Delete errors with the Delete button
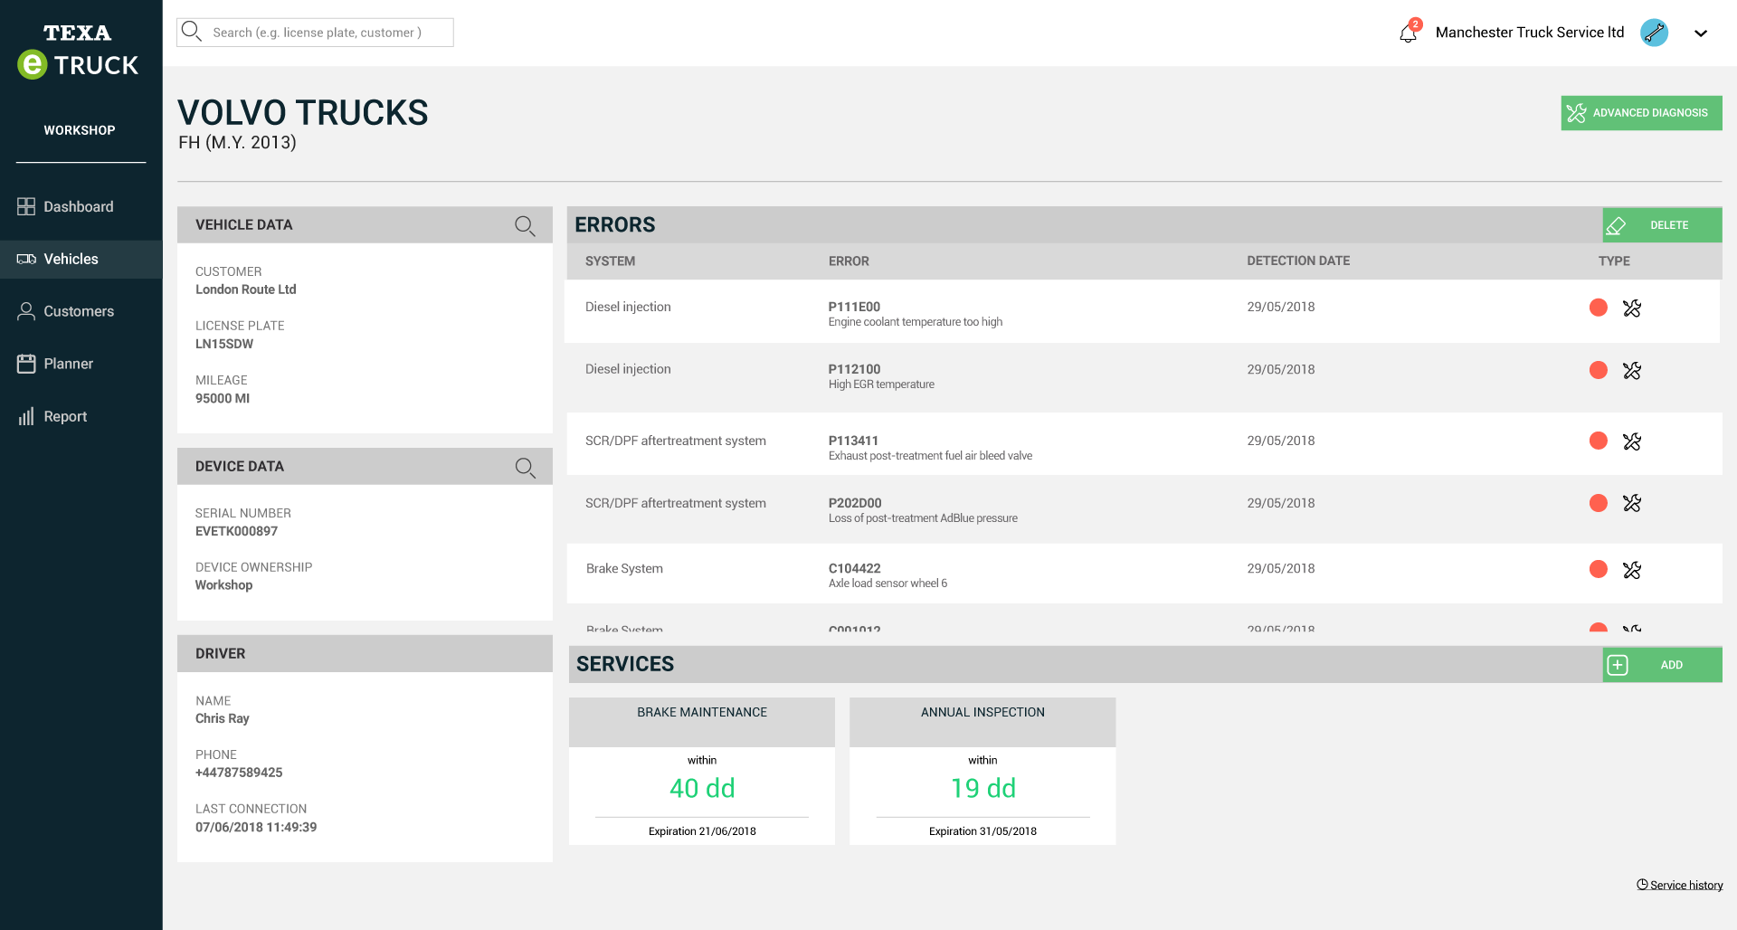 pyautogui.click(x=1662, y=225)
